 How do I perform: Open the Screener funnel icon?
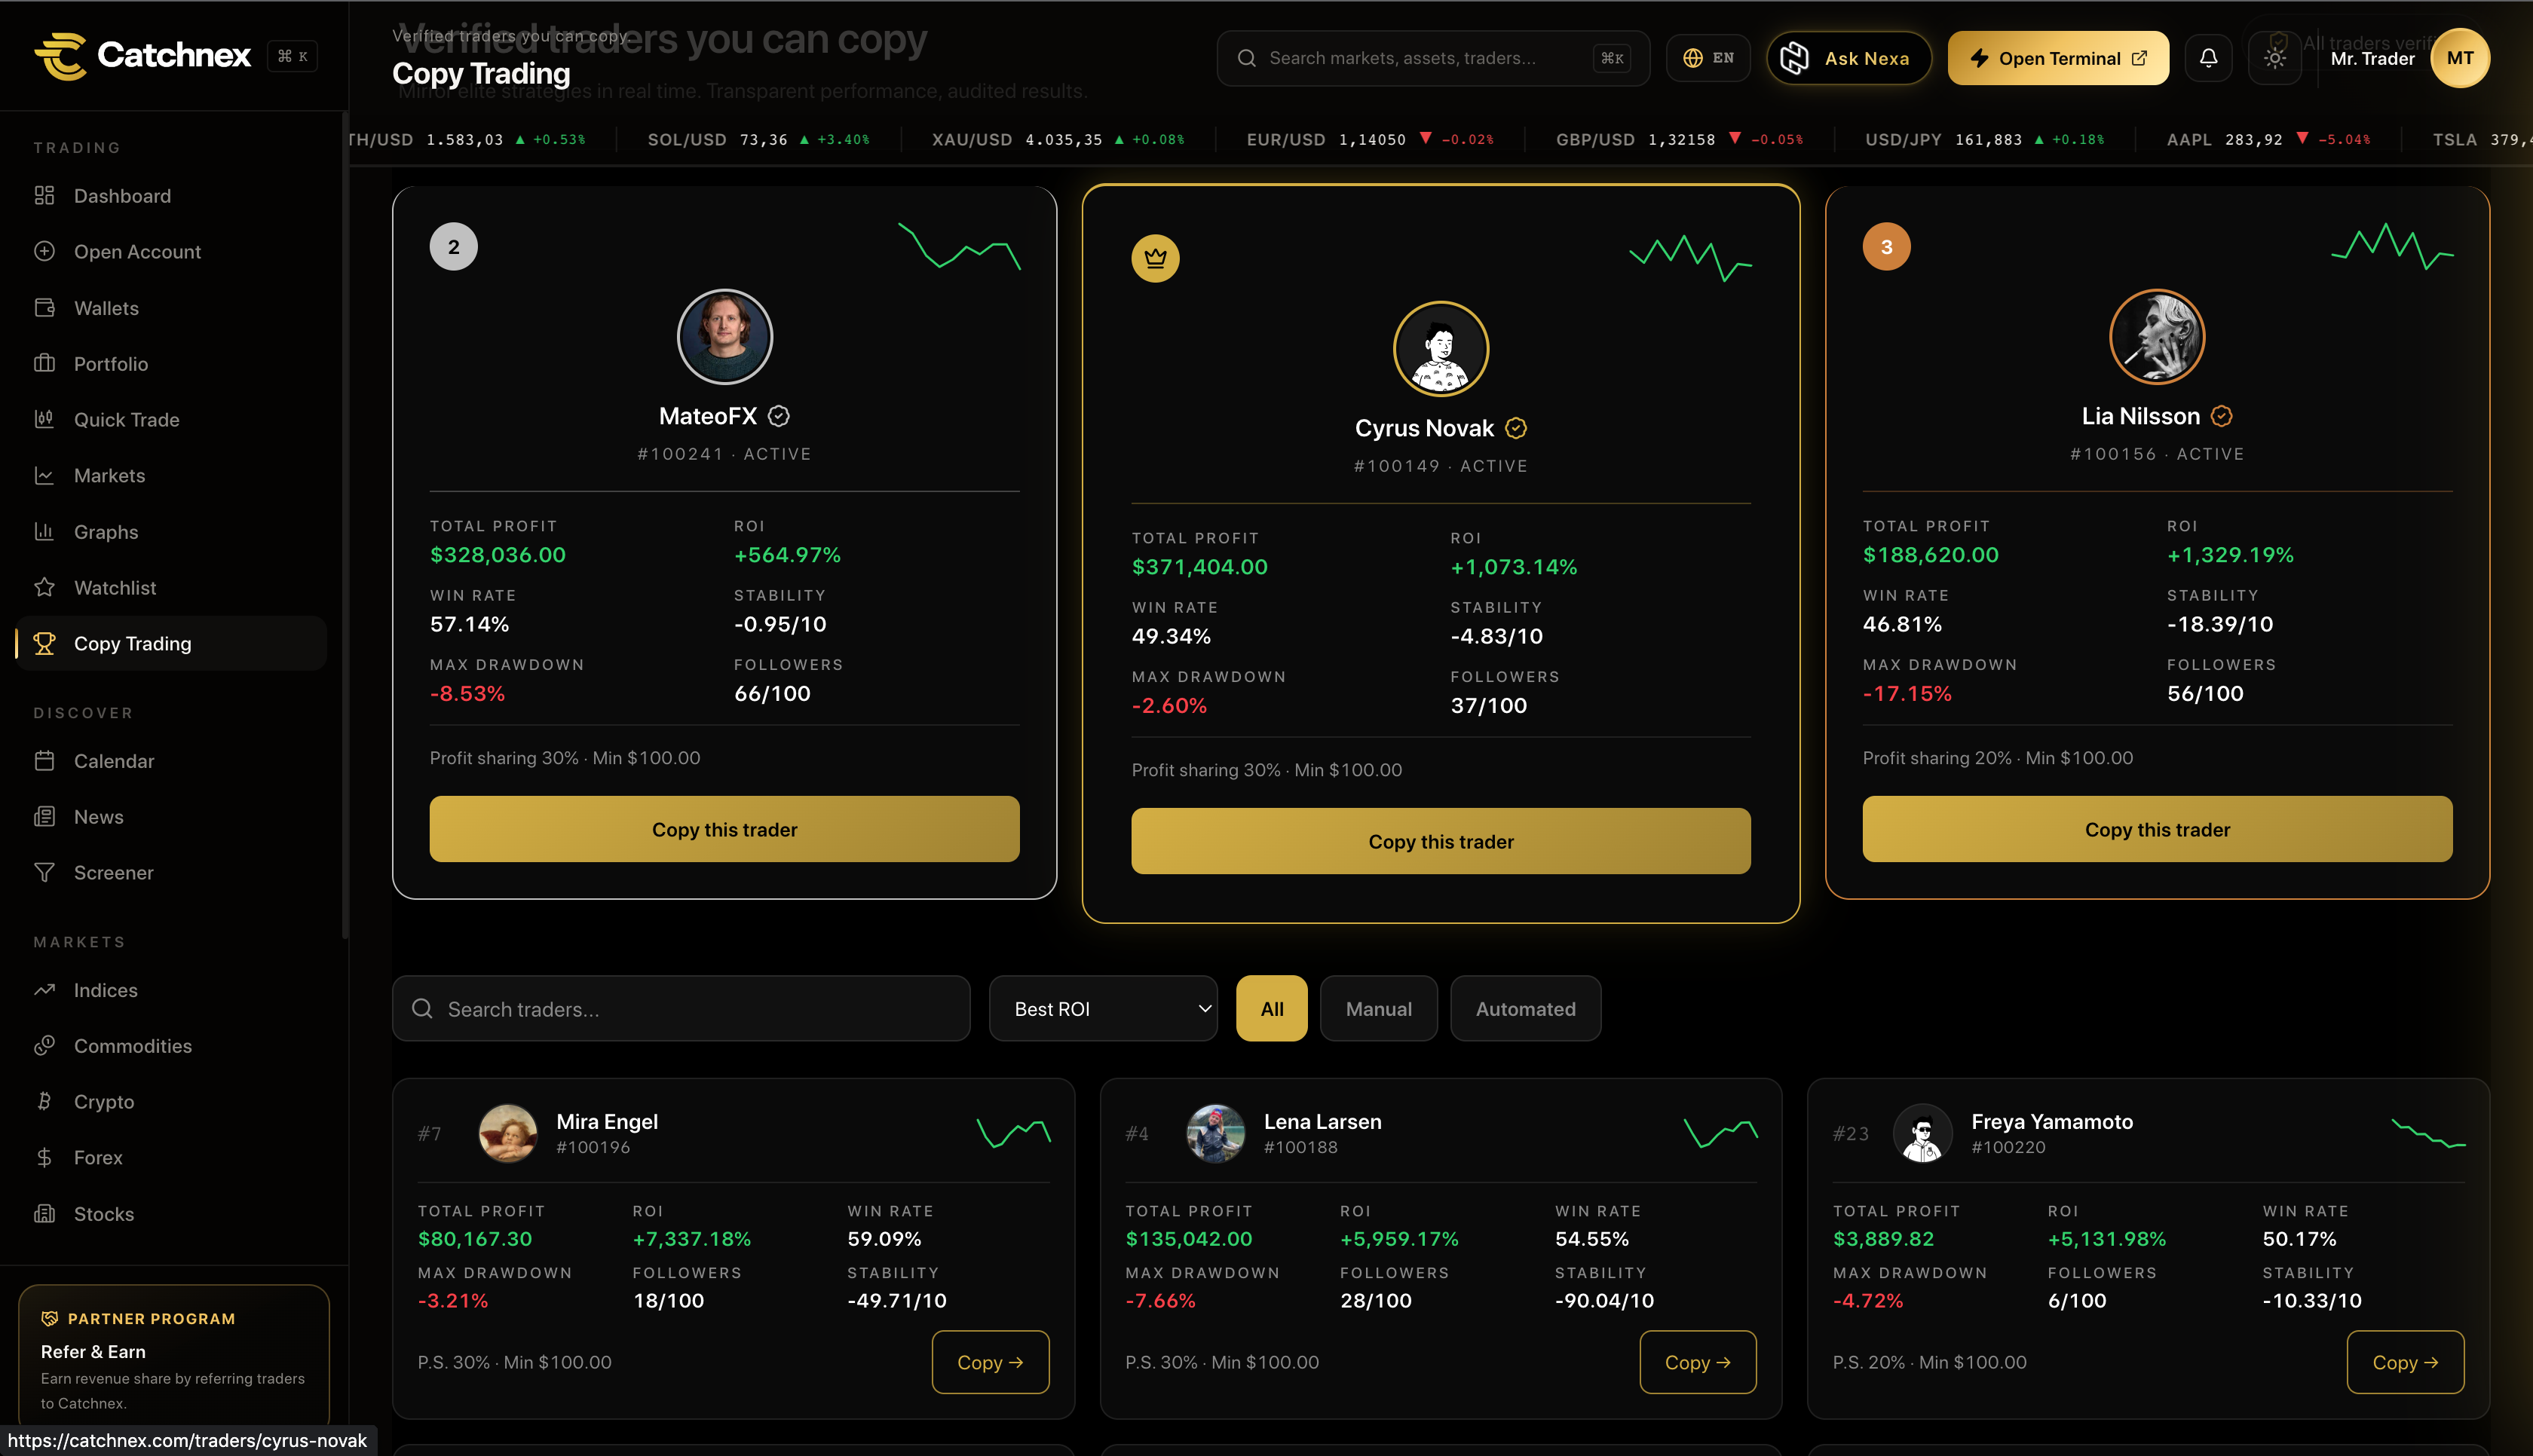44,872
